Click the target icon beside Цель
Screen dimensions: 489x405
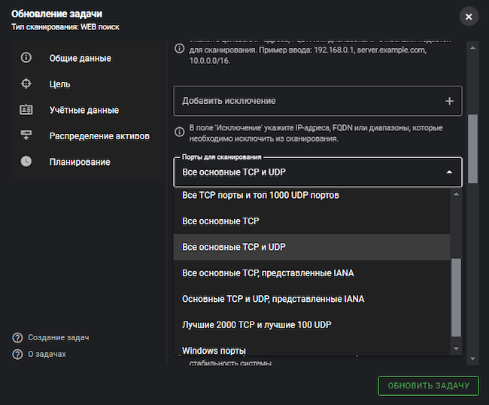[26, 84]
